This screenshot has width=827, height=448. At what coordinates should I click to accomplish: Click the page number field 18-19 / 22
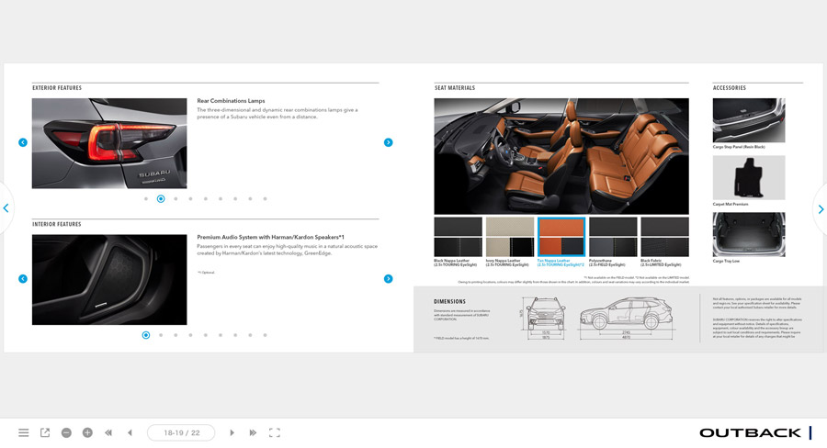click(181, 432)
